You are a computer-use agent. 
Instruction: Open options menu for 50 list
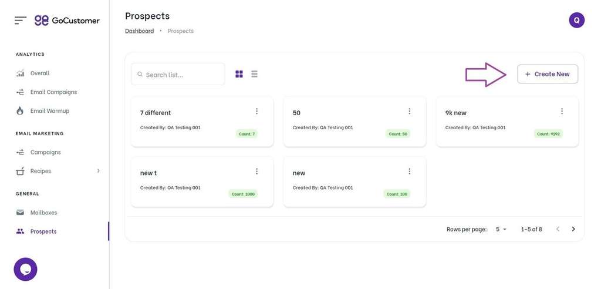[x=409, y=111]
